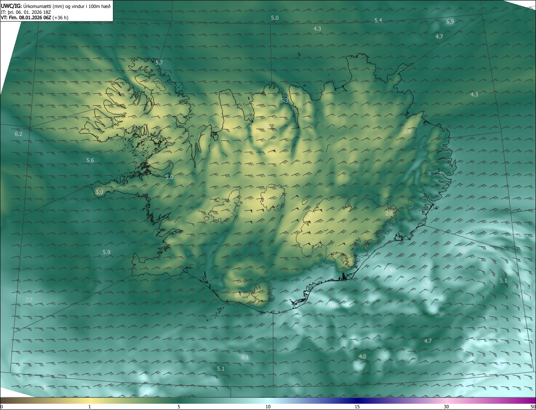Click the colorbar tick label 50
The image size is (536, 410).
533,407
